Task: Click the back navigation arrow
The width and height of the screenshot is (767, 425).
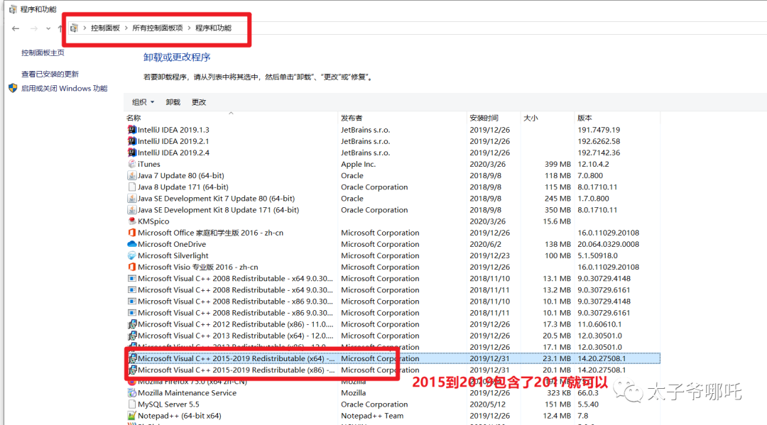Action: [x=16, y=28]
